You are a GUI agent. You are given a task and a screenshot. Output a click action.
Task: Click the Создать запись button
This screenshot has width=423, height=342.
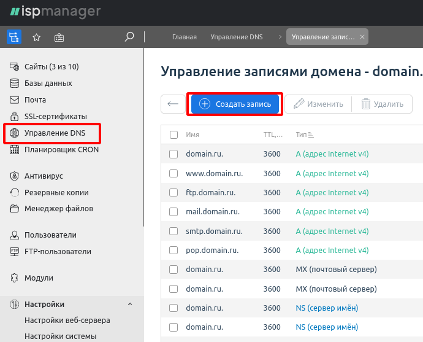coord(235,104)
